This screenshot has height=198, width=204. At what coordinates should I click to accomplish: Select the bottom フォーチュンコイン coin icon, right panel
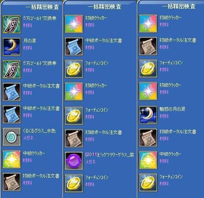pyautogui.click(x=148, y=183)
